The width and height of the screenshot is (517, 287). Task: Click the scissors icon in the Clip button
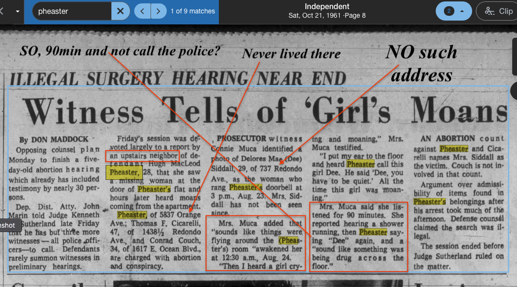pos(489,11)
